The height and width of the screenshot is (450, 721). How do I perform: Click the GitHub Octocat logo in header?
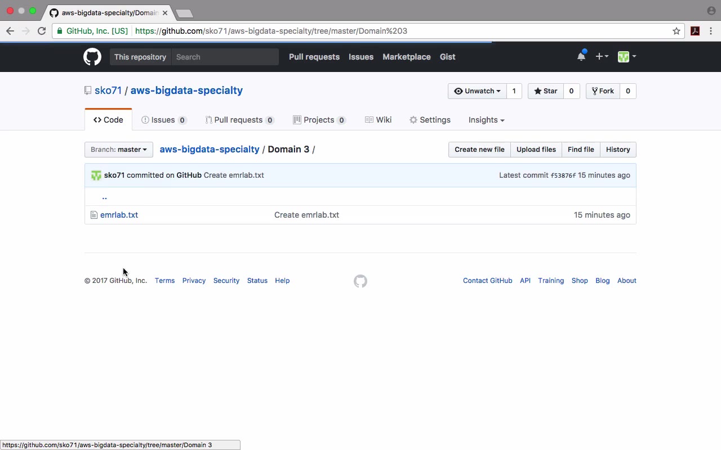tap(92, 57)
